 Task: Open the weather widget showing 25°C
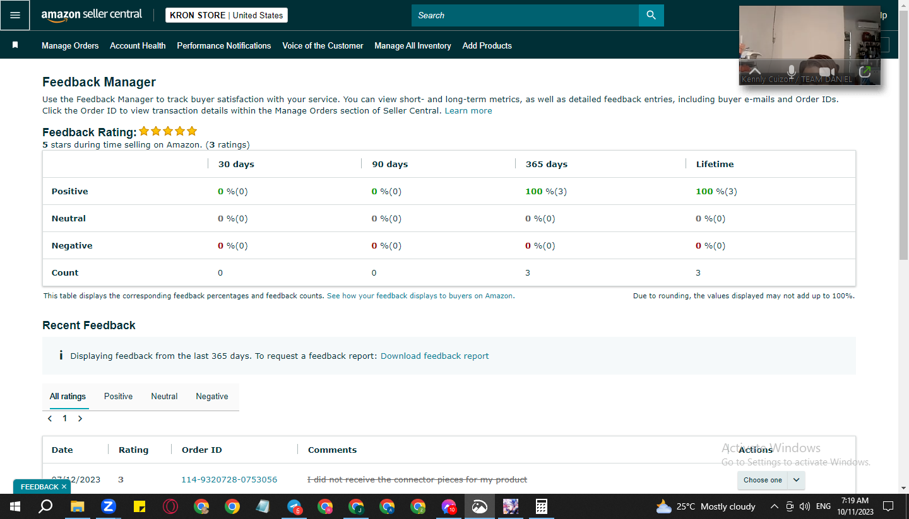coord(706,506)
